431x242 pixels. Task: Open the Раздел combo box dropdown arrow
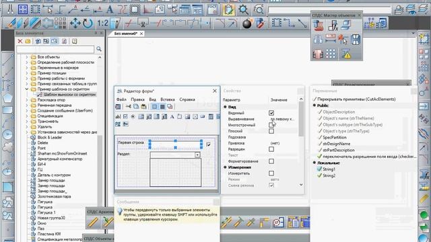197,155
